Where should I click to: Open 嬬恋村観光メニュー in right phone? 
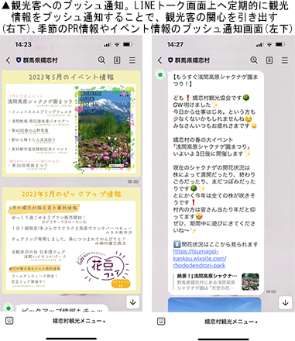[231, 322]
